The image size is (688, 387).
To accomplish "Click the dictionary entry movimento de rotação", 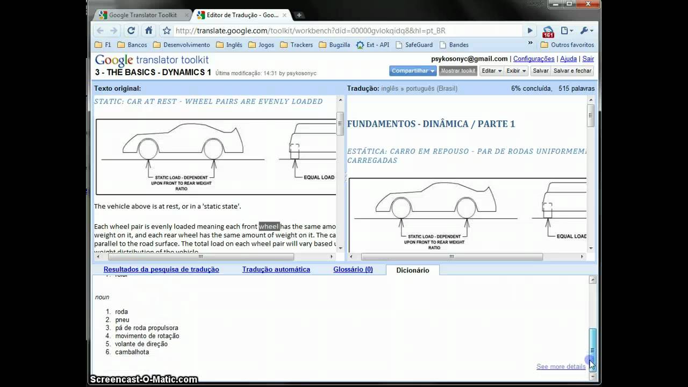I will click(147, 336).
